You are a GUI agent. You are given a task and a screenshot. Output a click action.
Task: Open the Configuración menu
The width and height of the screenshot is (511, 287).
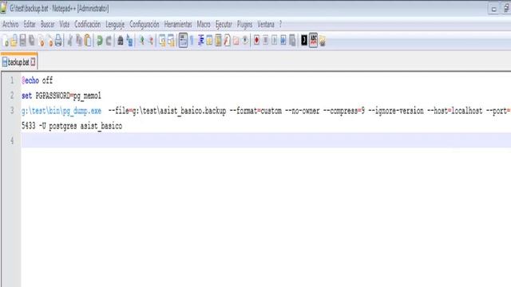(x=145, y=25)
